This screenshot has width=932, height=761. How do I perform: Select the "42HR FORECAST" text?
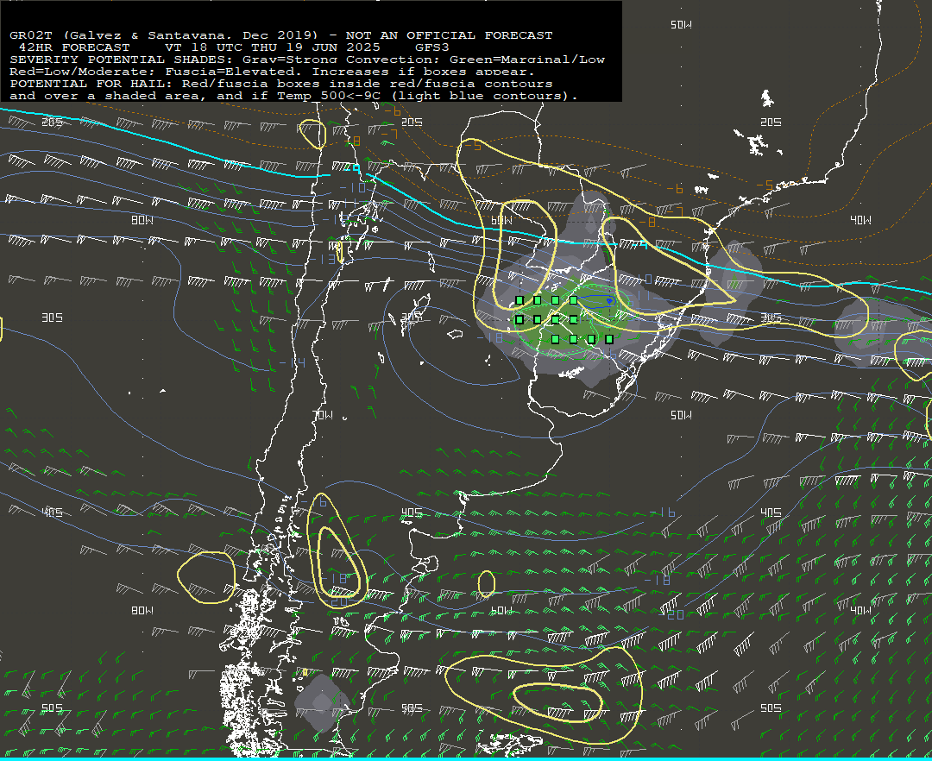click(74, 47)
